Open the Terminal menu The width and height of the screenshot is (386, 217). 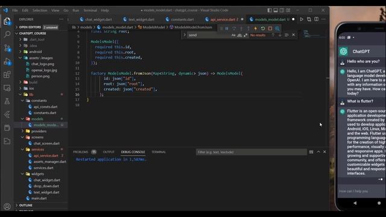[90, 10]
